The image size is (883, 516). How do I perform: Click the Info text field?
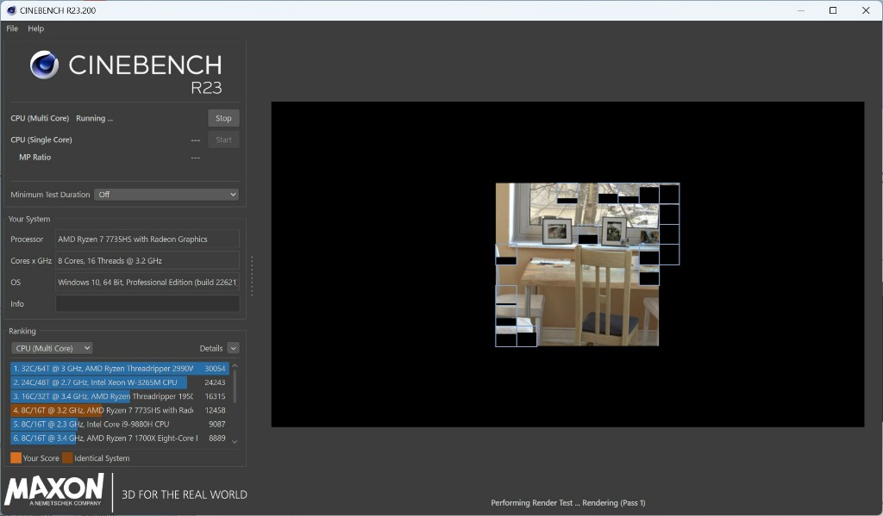(147, 304)
